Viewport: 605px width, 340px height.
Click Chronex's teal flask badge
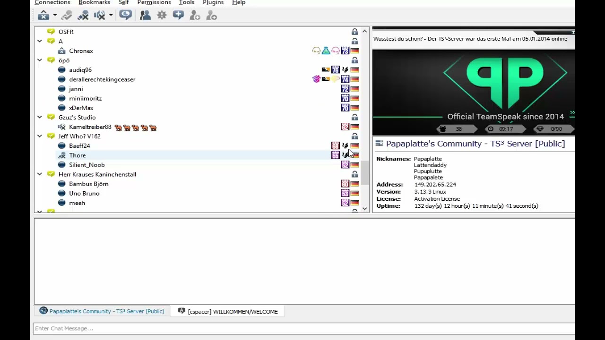pyautogui.click(x=326, y=51)
